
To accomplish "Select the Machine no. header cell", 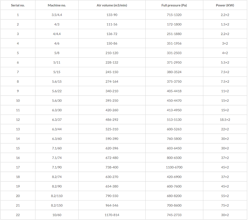I will pyautogui.click(x=57, y=5).
